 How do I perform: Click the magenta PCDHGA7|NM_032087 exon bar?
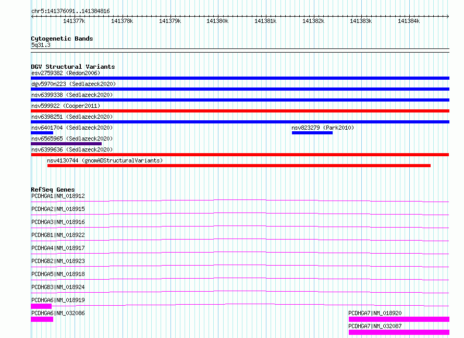(x=399, y=332)
